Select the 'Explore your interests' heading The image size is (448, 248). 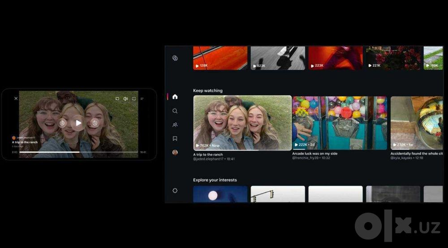215,180
